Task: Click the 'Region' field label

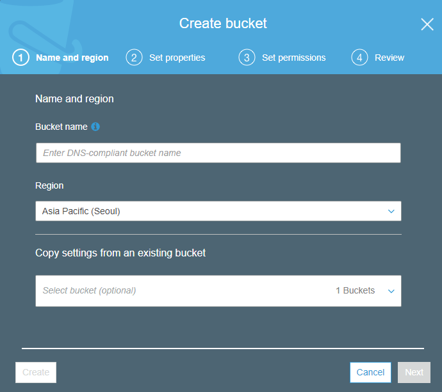Action: tap(49, 185)
